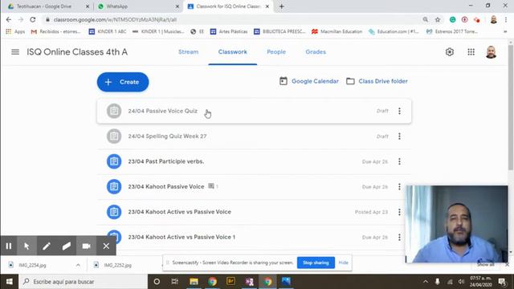This screenshot has width=514, height=289.
Task: Expand the IMG_2254.jpg download options arrow
Action: [x=78, y=265]
